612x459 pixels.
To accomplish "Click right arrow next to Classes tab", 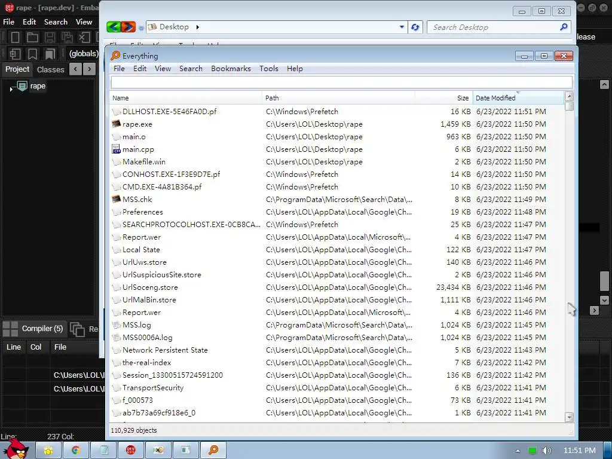I will [90, 69].
